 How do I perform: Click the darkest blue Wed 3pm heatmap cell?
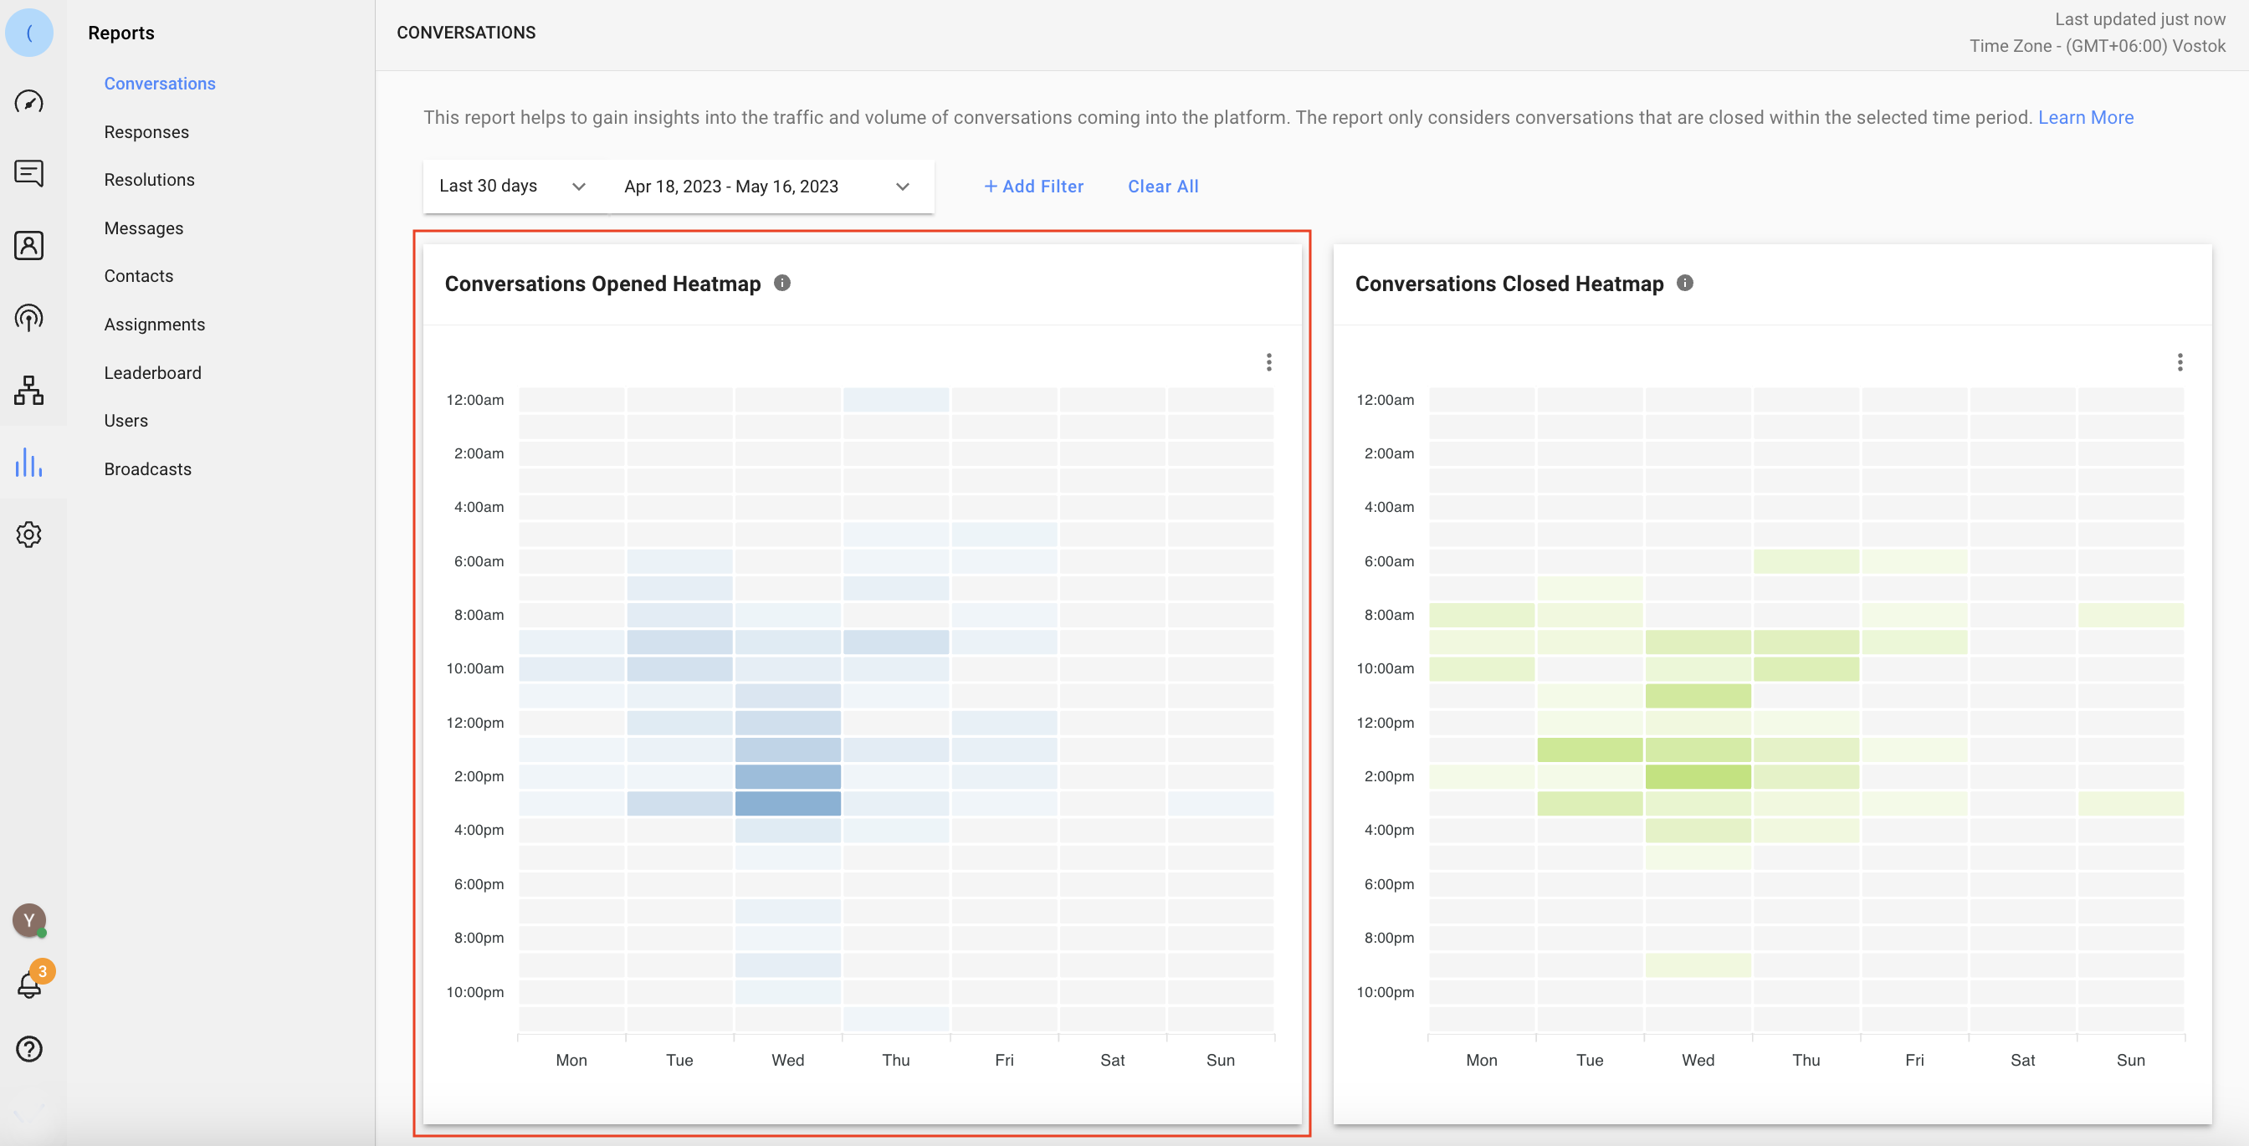(x=787, y=803)
